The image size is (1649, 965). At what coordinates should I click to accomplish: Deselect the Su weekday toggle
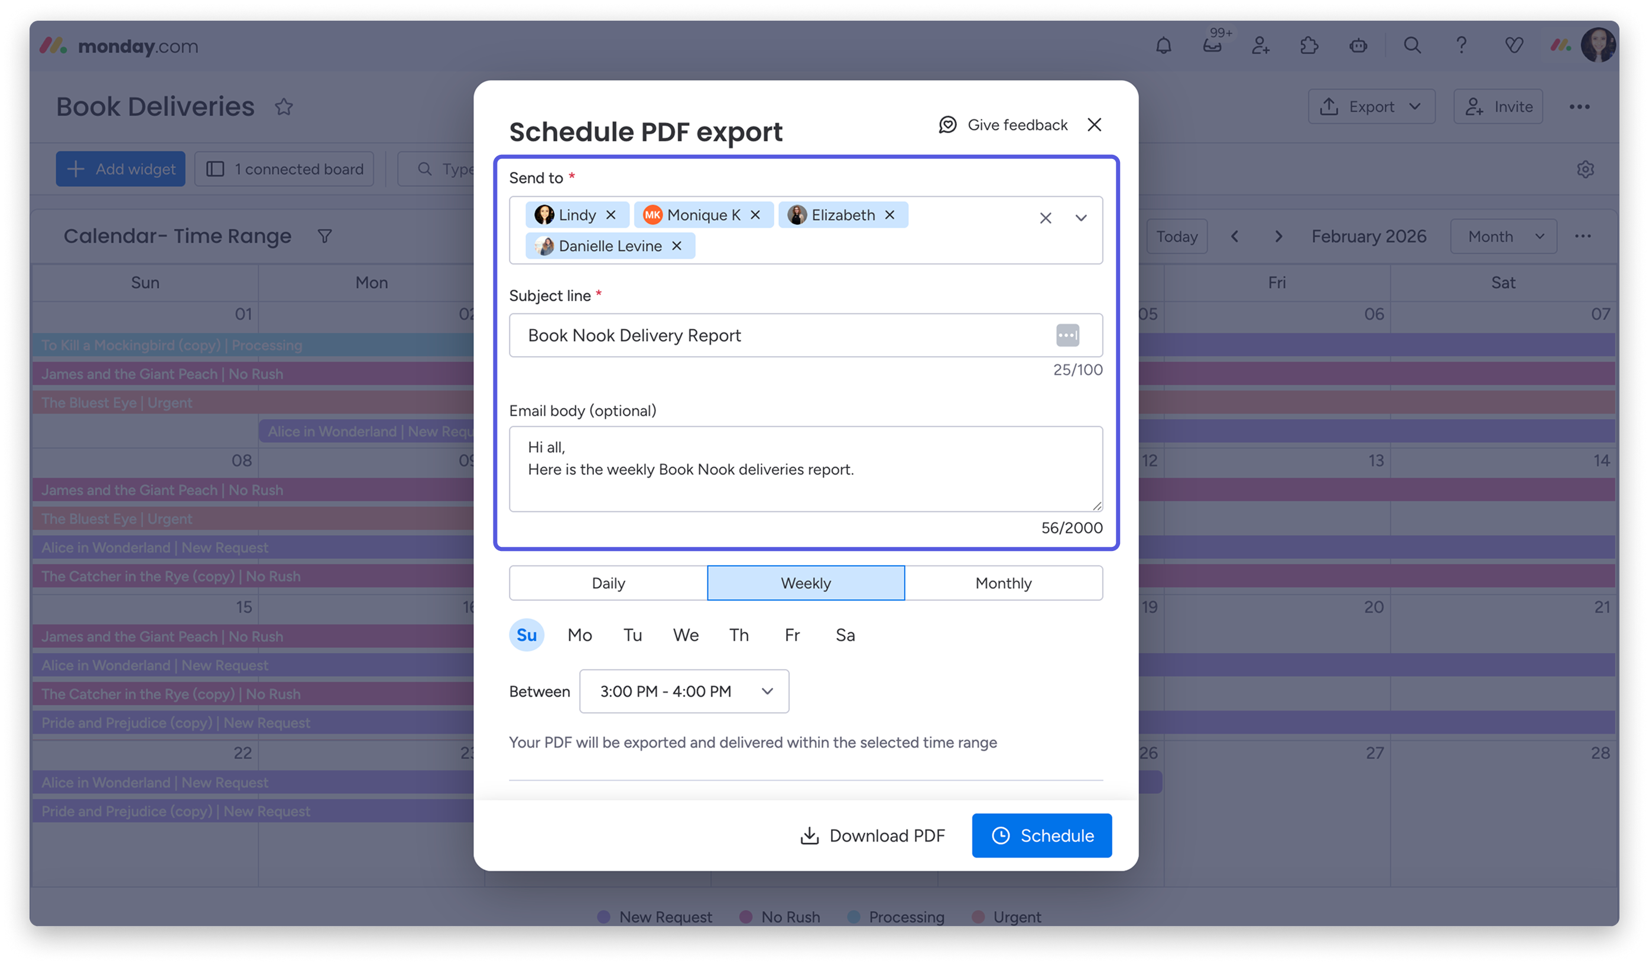click(x=527, y=635)
